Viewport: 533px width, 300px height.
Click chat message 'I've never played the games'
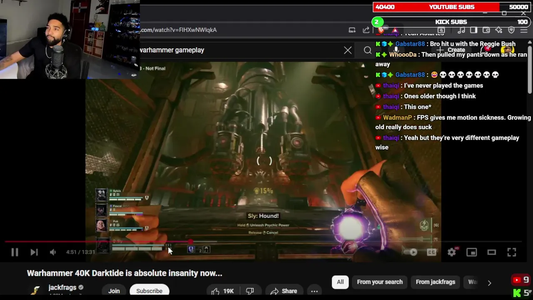click(443, 85)
